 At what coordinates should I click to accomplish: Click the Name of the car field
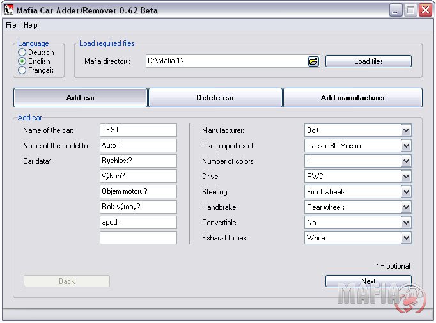tap(138, 130)
